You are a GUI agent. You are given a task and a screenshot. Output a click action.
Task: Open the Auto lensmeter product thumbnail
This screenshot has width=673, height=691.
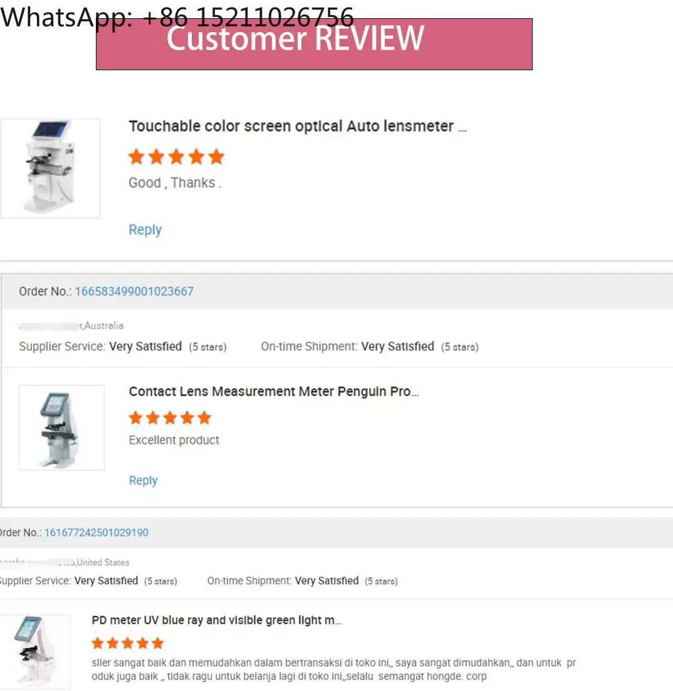pos(50,168)
